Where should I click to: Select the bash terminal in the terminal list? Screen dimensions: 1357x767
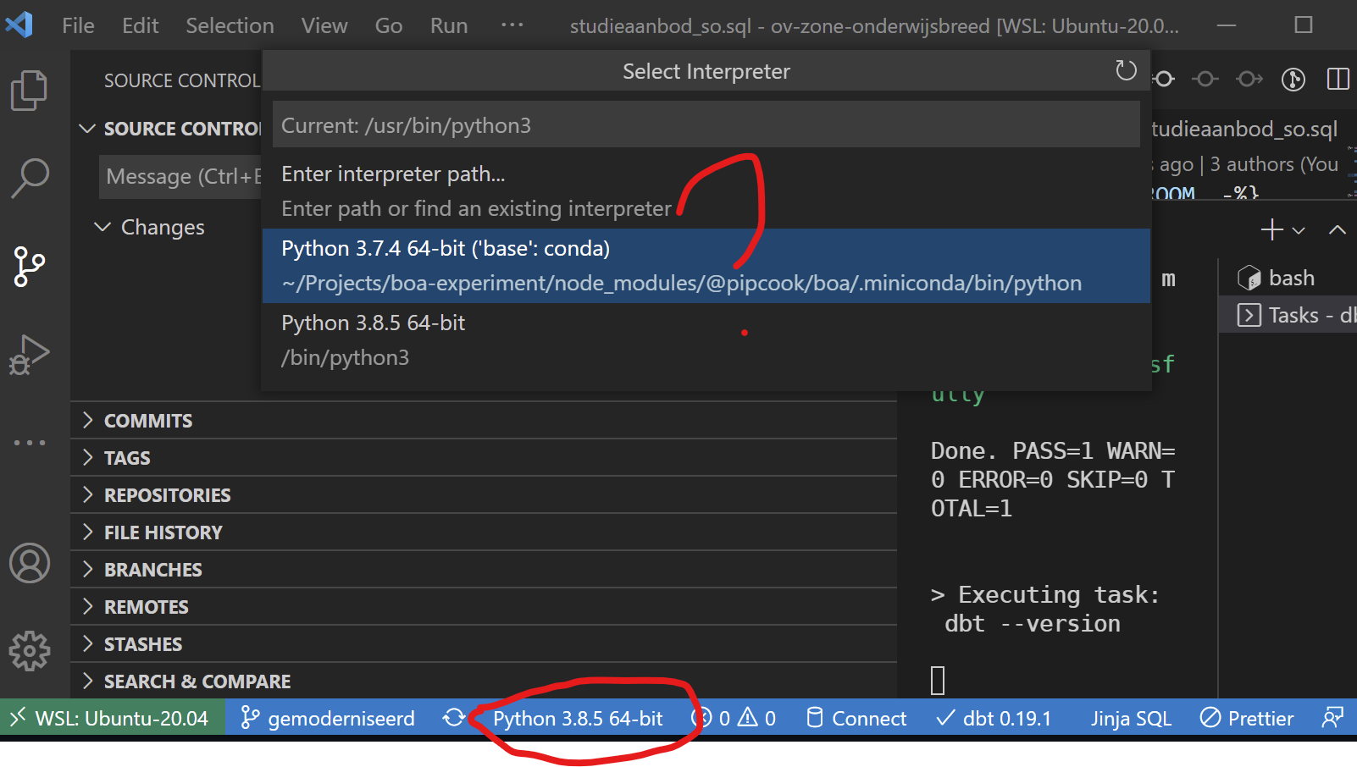1288,277
